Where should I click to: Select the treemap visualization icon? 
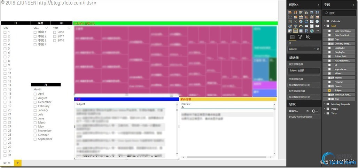(312, 22)
